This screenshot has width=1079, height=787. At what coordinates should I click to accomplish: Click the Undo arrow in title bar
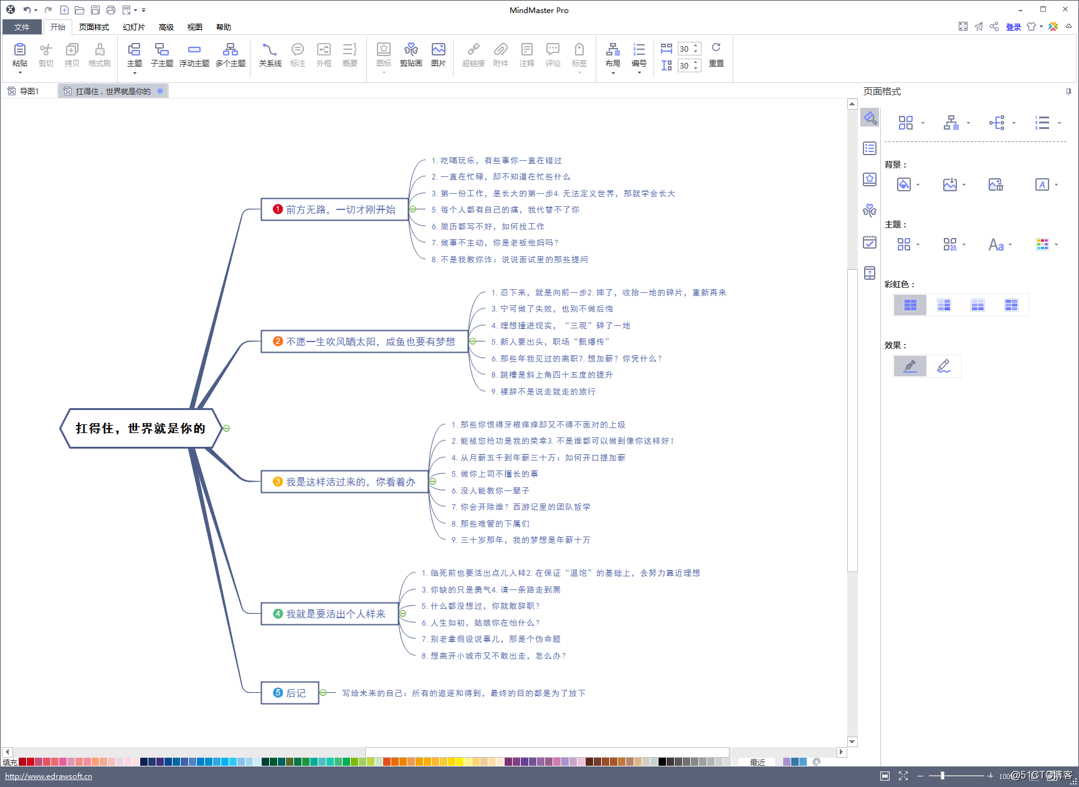coord(27,10)
